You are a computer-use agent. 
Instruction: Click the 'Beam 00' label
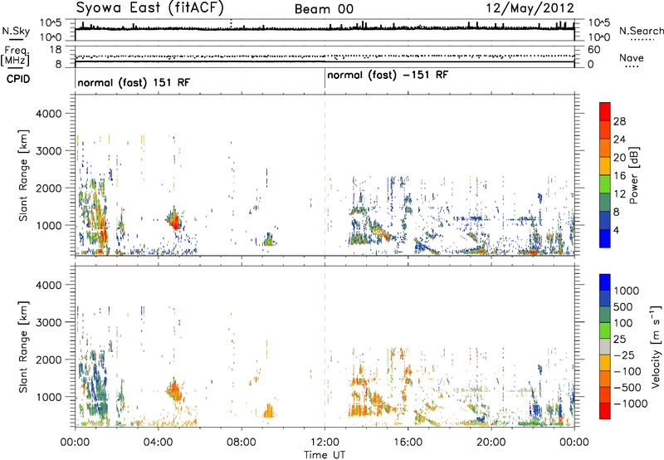coord(324,9)
